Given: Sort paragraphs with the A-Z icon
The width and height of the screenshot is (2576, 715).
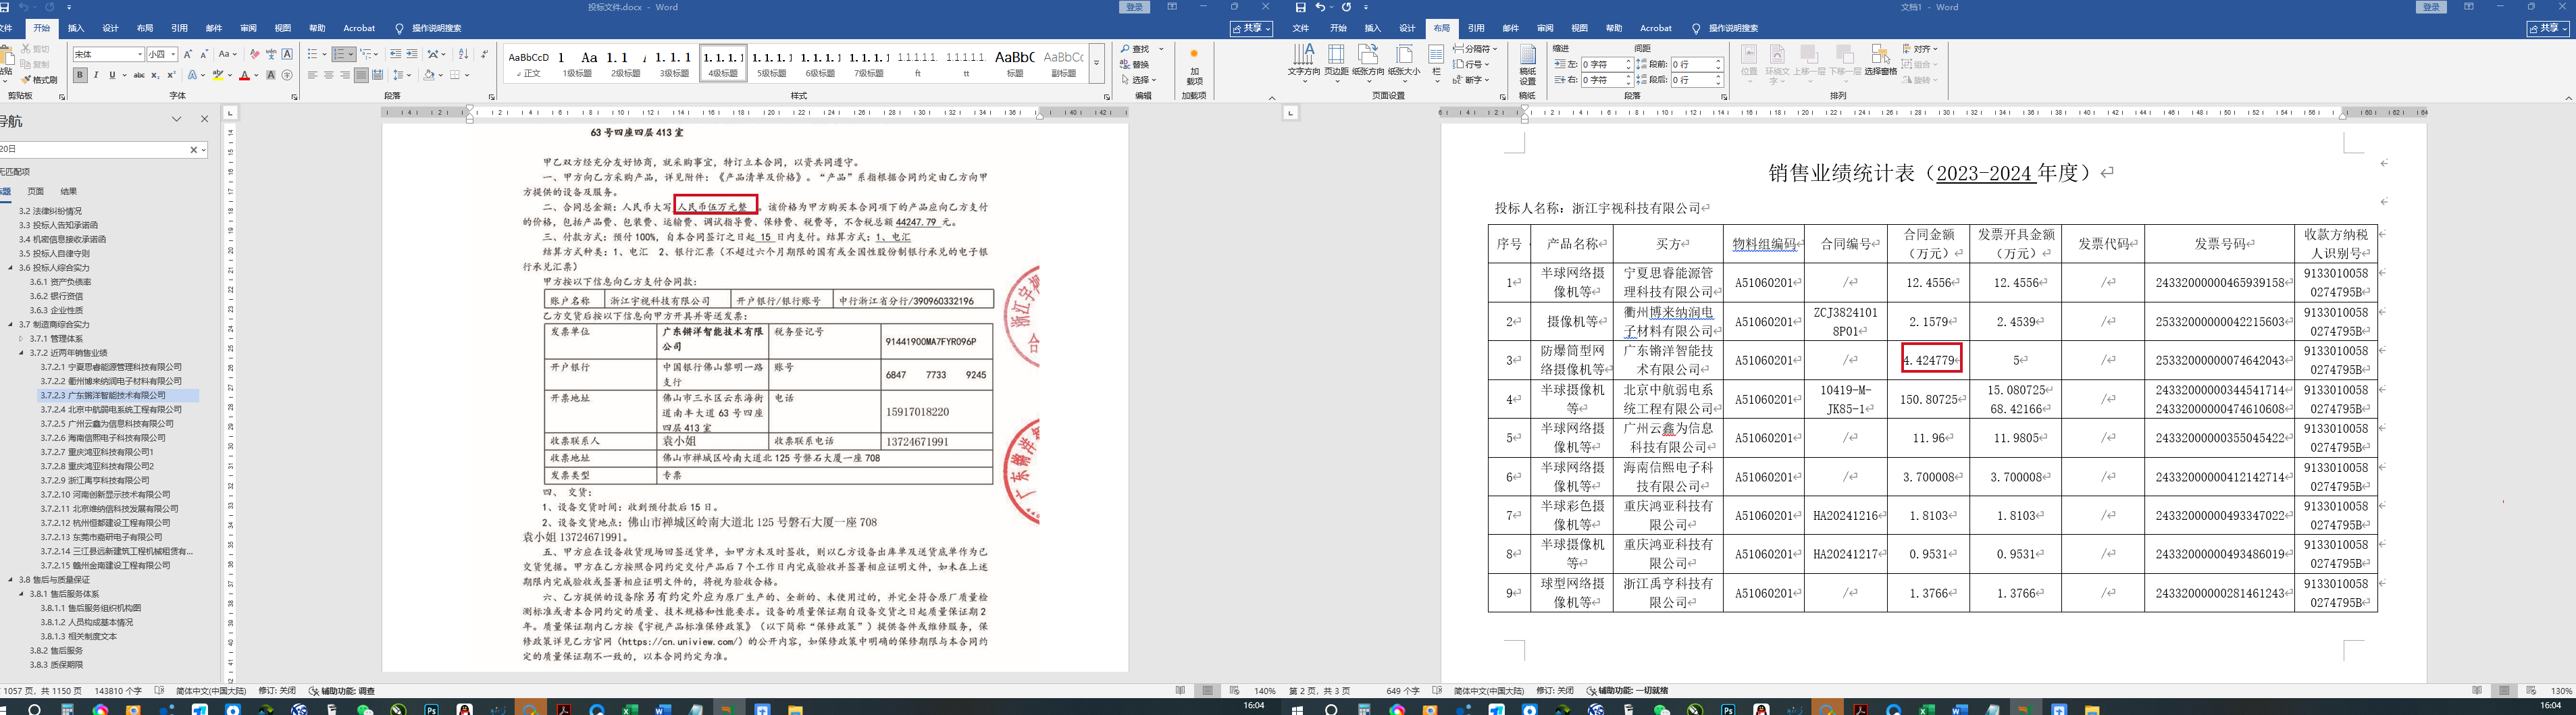Looking at the screenshot, I should (463, 54).
